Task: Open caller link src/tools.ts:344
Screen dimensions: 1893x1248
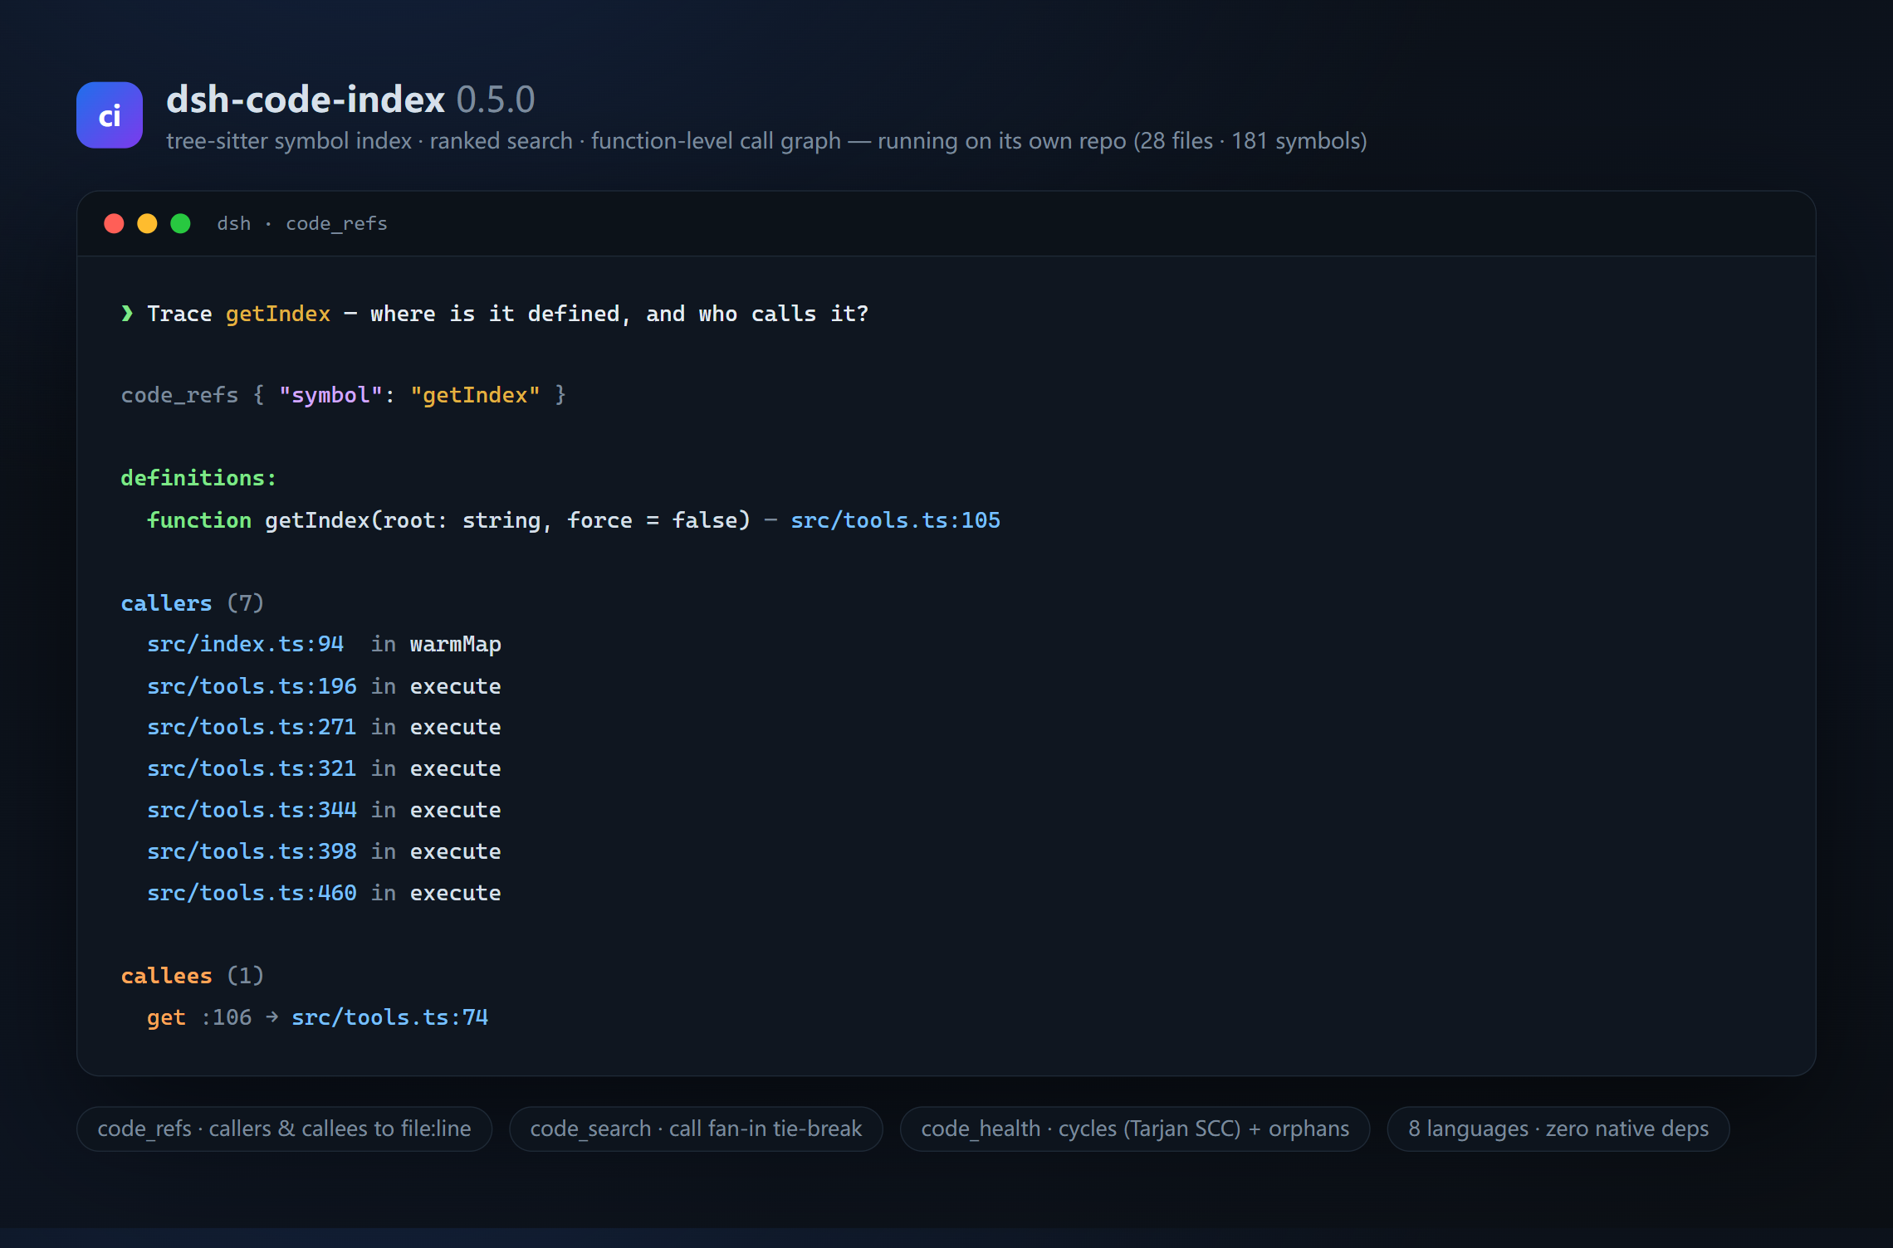Action: point(252,810)
